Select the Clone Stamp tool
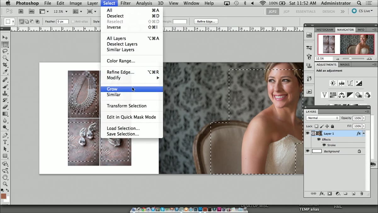Image resolution: width=378 pixels, height=213 pixels. pos(5,93)
